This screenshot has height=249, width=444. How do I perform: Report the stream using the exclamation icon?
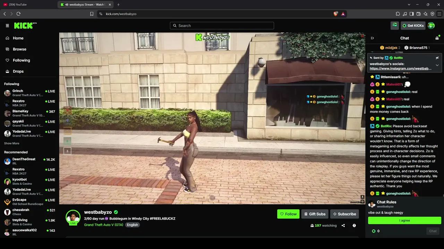click(354, 225)
